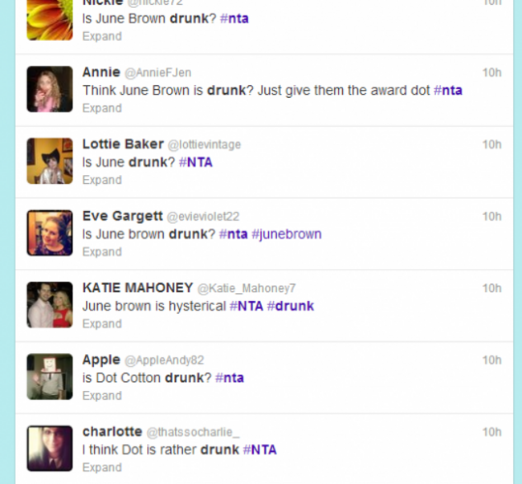Click Apple's avatar image
This screenshot has width=522, height=484.
click(50, 376)
